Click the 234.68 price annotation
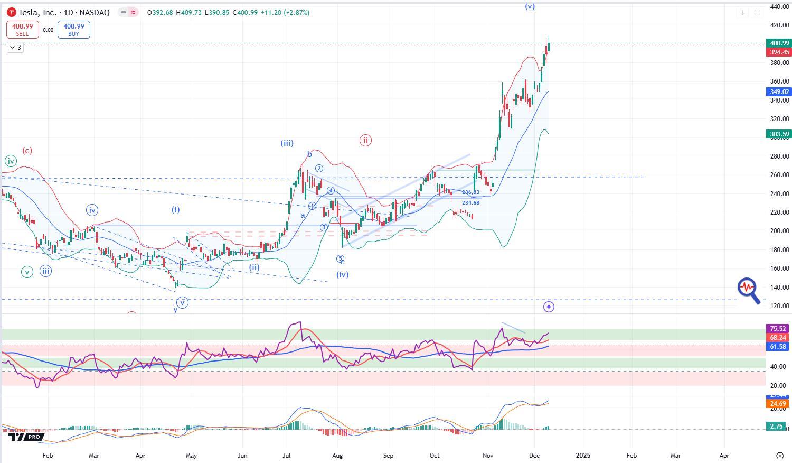The image size is (792, 463). click(470, 202)
